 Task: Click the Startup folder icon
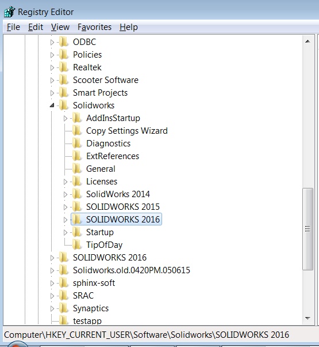point(77,232)
